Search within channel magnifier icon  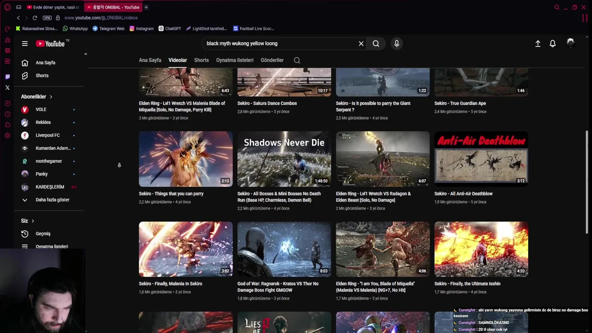coord(297,60)
